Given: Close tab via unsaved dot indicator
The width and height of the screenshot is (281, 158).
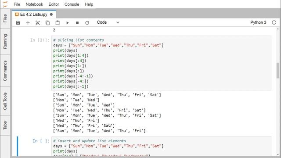Looking at the screenshot, I should 51,14.
